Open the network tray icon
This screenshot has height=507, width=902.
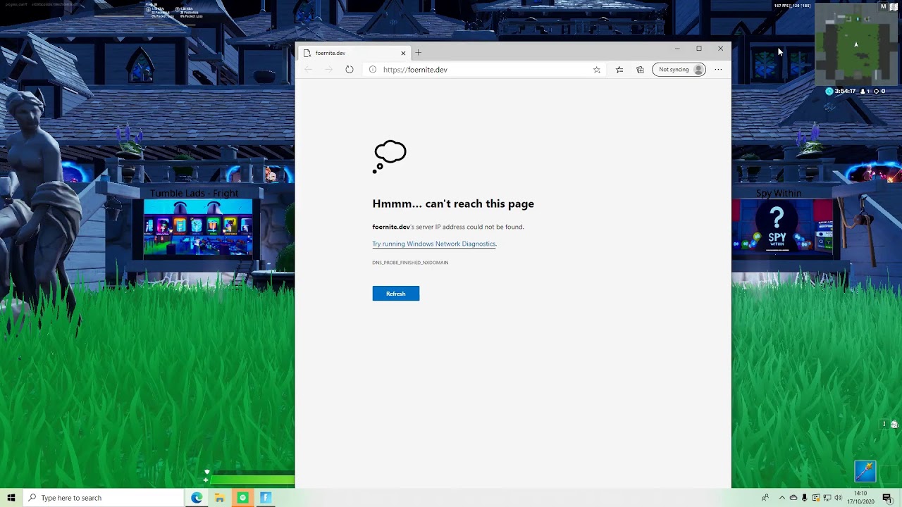pyautogui.click(x=827, y=498)
